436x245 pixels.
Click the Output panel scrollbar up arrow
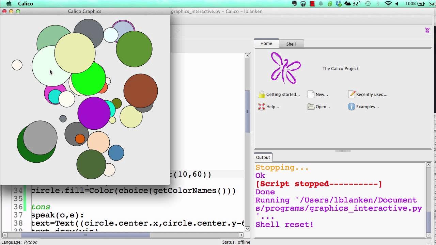click(428, 165)
